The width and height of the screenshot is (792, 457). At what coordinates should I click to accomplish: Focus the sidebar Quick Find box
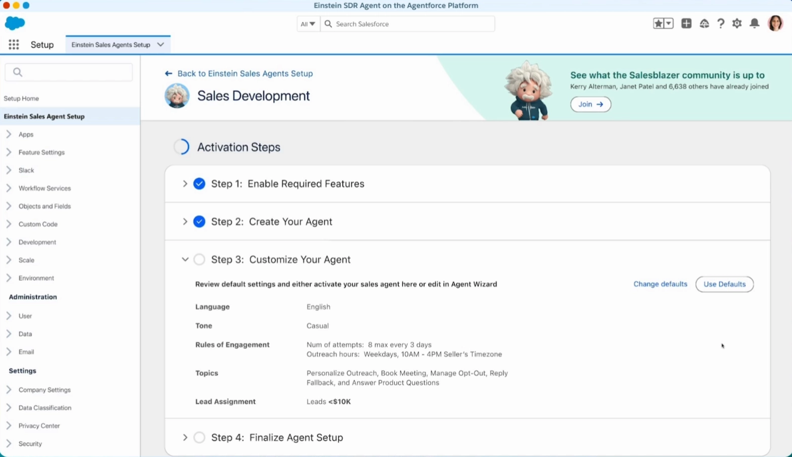click(x=69, y=72)
